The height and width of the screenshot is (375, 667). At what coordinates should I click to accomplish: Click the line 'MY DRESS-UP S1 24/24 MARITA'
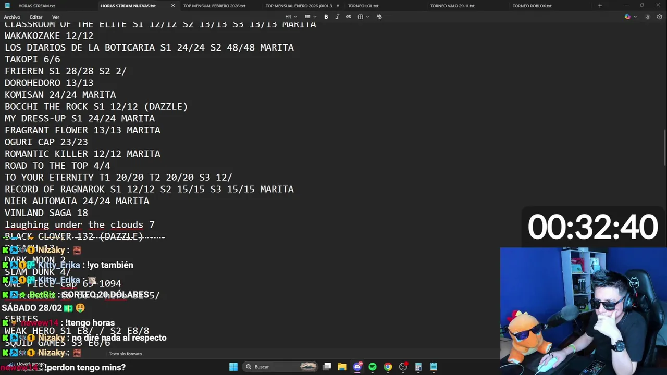[80, 118]
